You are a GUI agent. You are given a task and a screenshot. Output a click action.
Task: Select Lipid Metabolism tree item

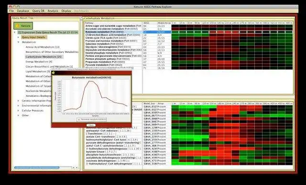pyautogui.click(x=38, y=72)
